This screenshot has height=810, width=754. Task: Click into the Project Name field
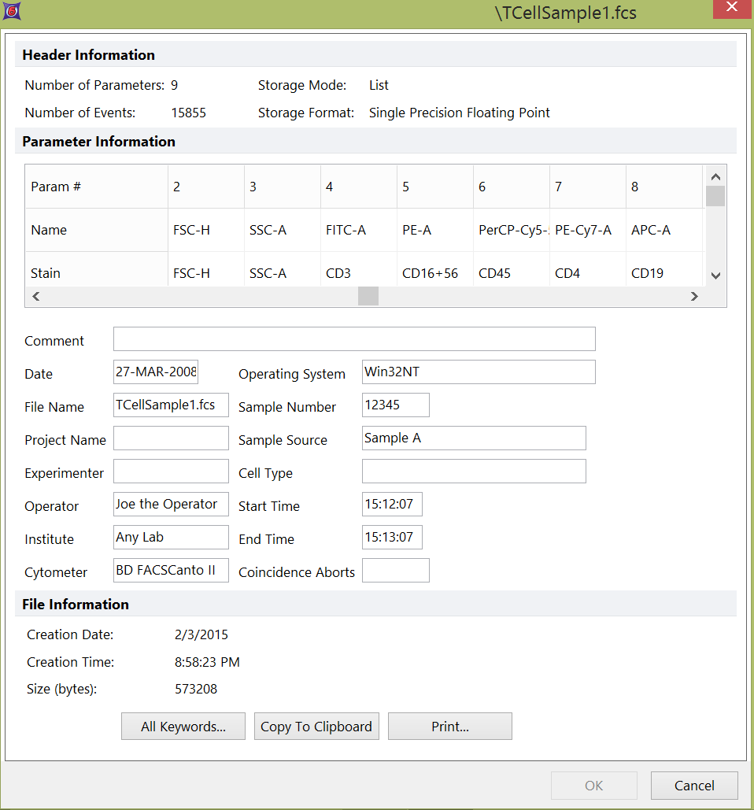[x=171, y=438]
